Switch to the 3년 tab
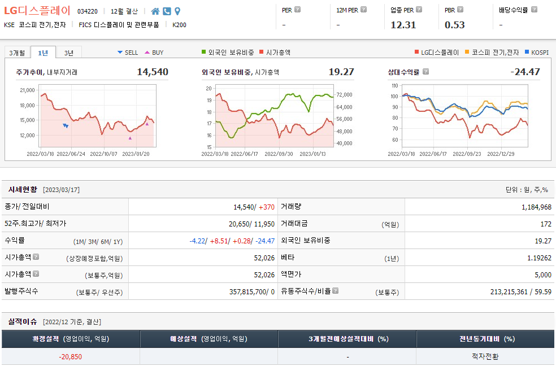This screenshot has width=556, height=366. (x=69, y=53)
